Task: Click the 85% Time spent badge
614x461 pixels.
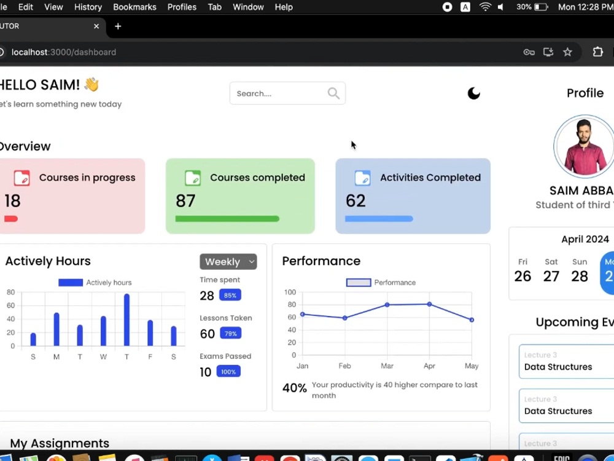Action: tap(230, 295)
